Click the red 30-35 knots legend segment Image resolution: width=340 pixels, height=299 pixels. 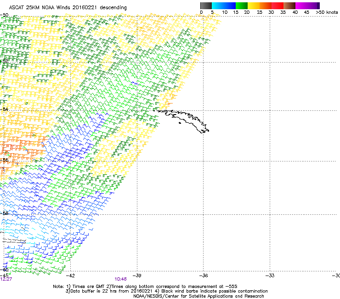[278, 6]
